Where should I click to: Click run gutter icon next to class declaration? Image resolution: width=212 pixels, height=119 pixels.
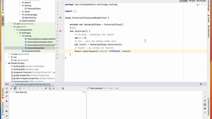(x=60, y=18)
